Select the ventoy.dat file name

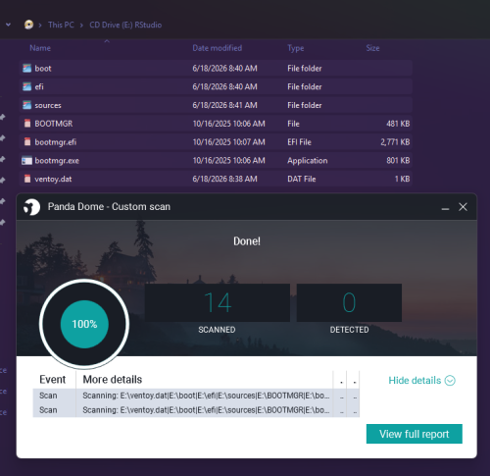(x=53, y=179)
